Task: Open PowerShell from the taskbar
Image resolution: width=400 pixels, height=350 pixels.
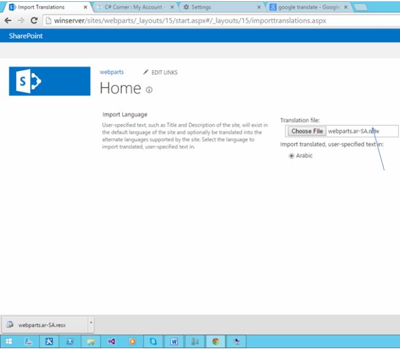Action: click(x=70, y=341)
